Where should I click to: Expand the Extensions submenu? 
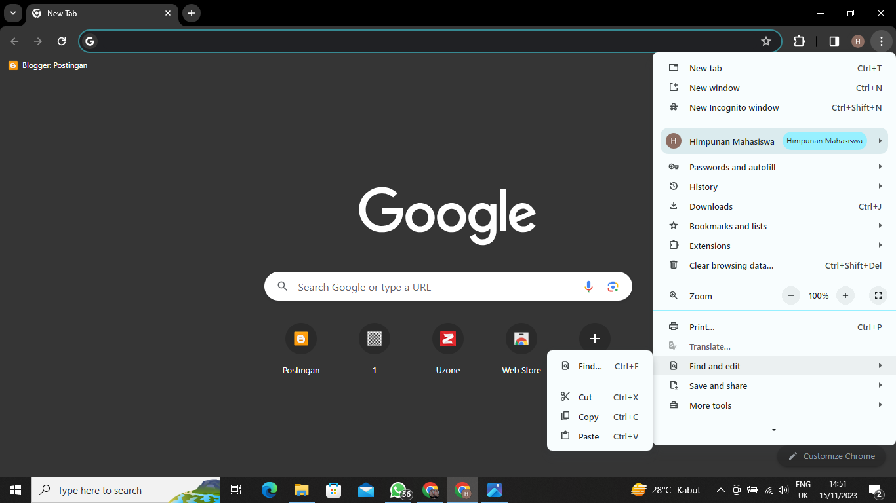pyautogui.click(x=774, y=246)
